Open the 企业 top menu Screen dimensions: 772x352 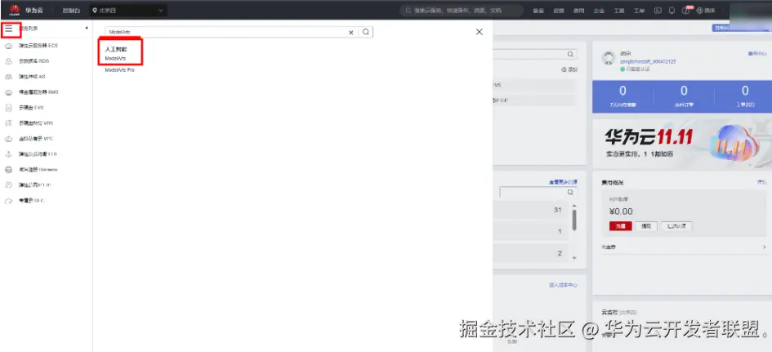coord(599,11)
